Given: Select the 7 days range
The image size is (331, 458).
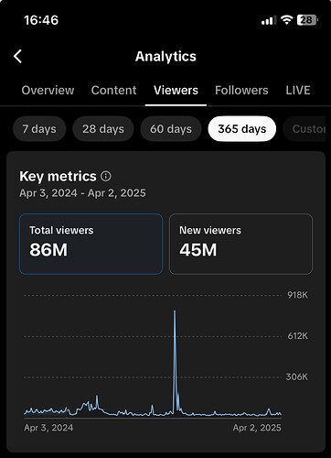Looking at the screenshot, I should coord(39,129).
